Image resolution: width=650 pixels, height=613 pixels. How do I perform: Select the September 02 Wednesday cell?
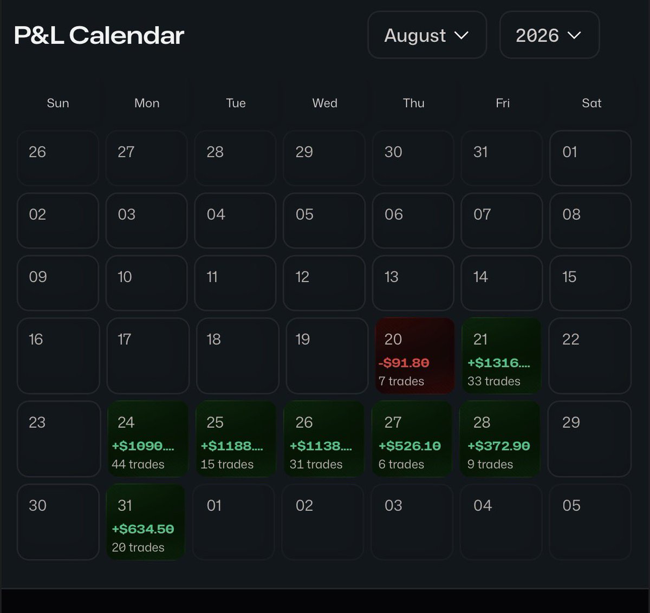323,522
